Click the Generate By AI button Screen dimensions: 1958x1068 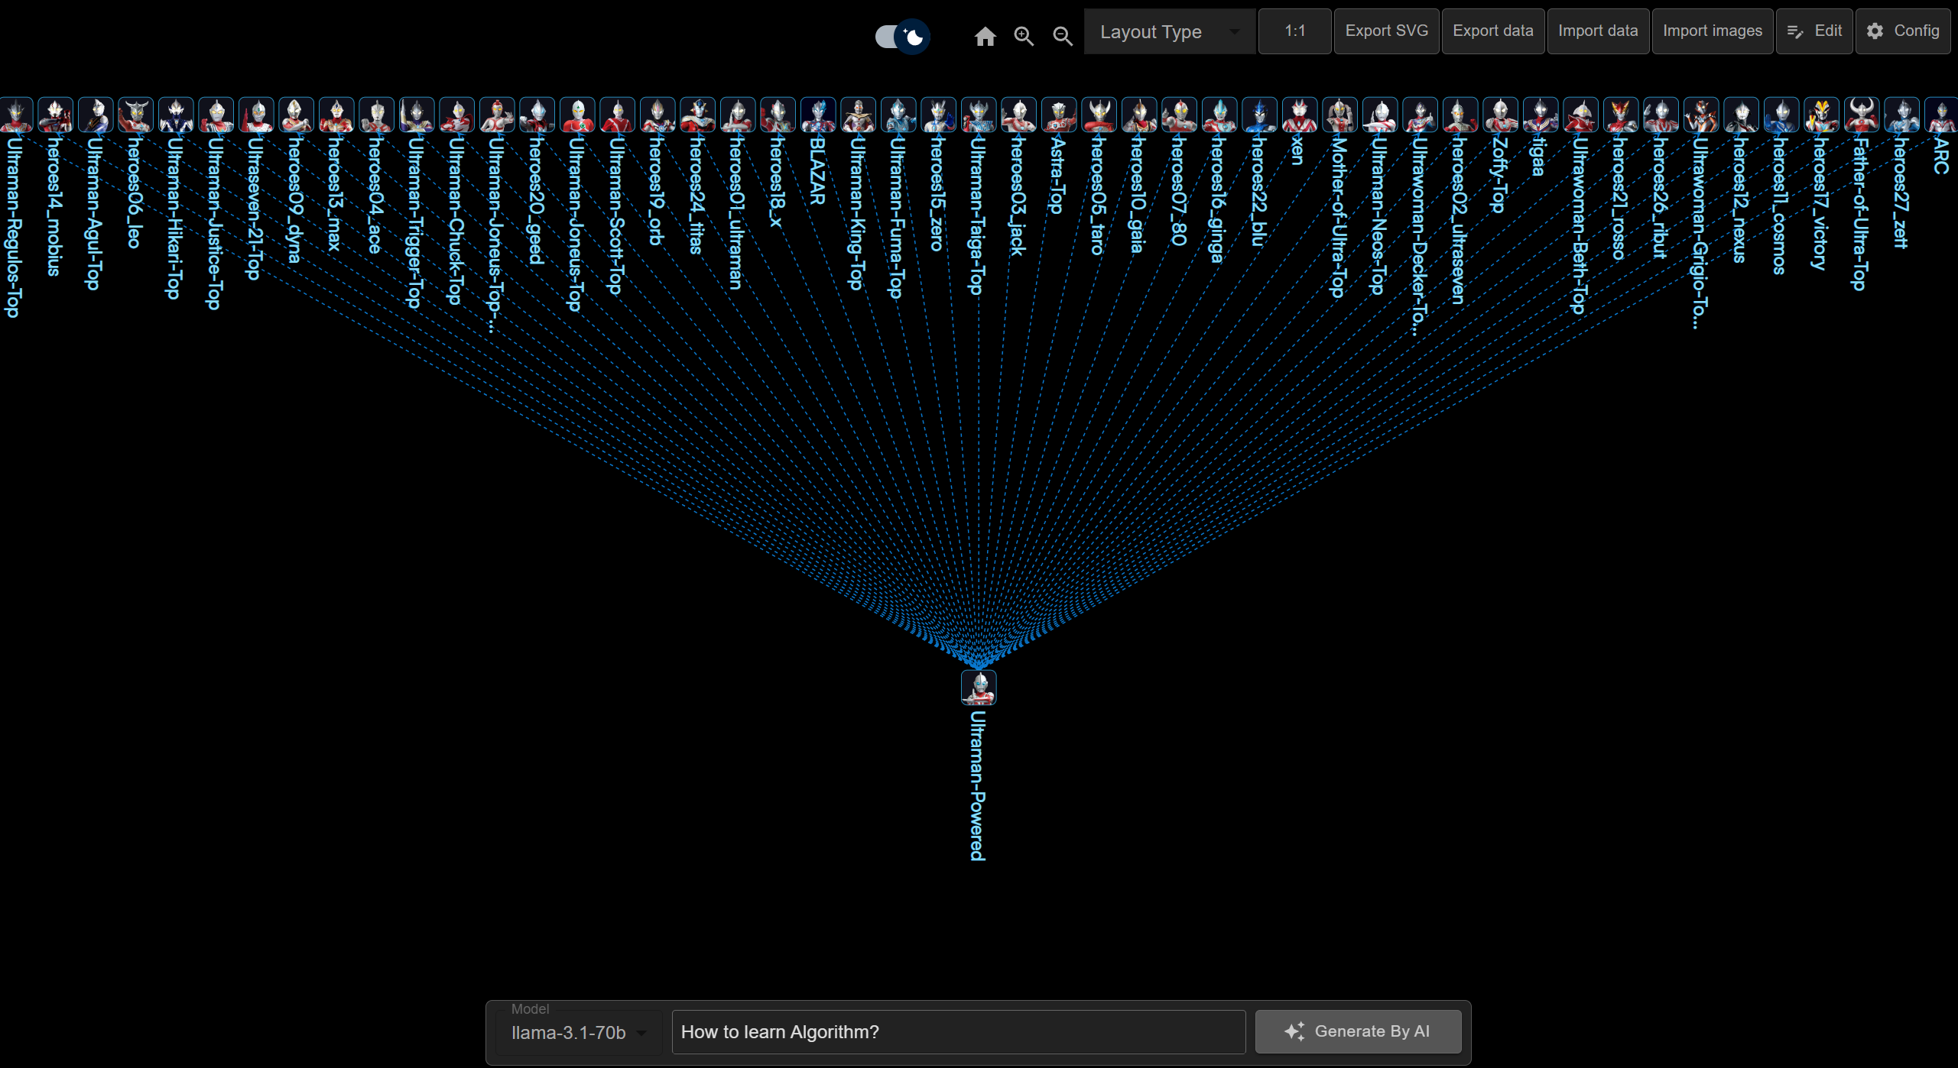1358,1031
